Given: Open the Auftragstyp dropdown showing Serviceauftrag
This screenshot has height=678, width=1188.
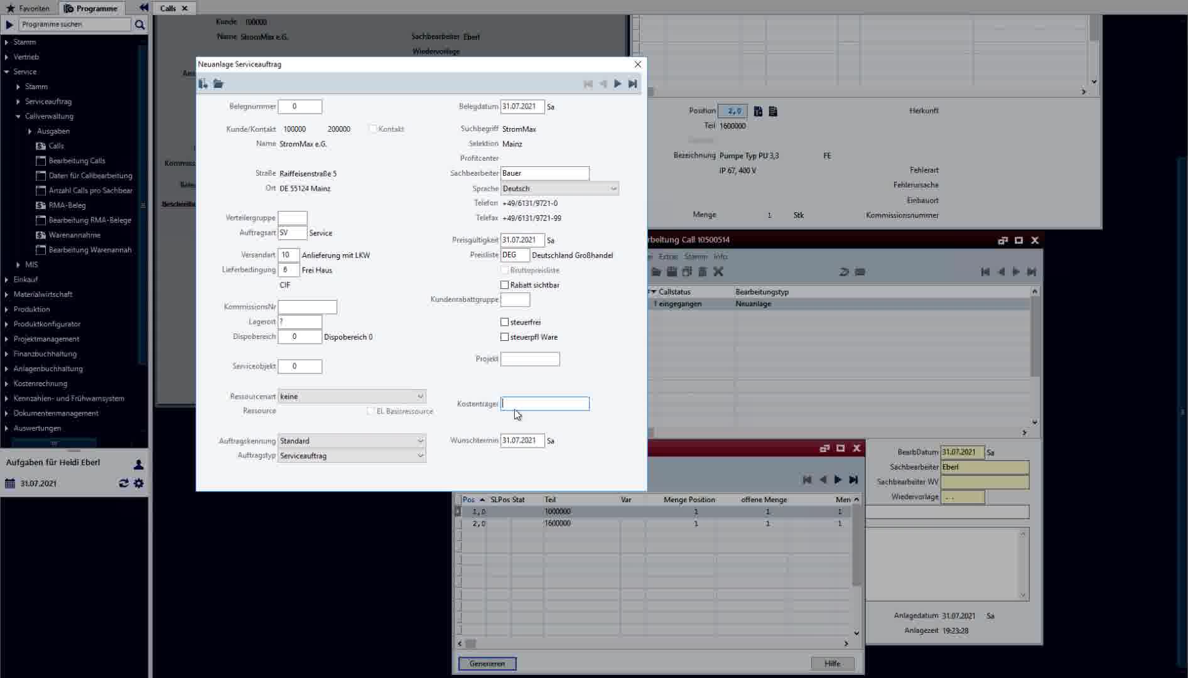Looking at the screenshot, I should click(352, 456).
